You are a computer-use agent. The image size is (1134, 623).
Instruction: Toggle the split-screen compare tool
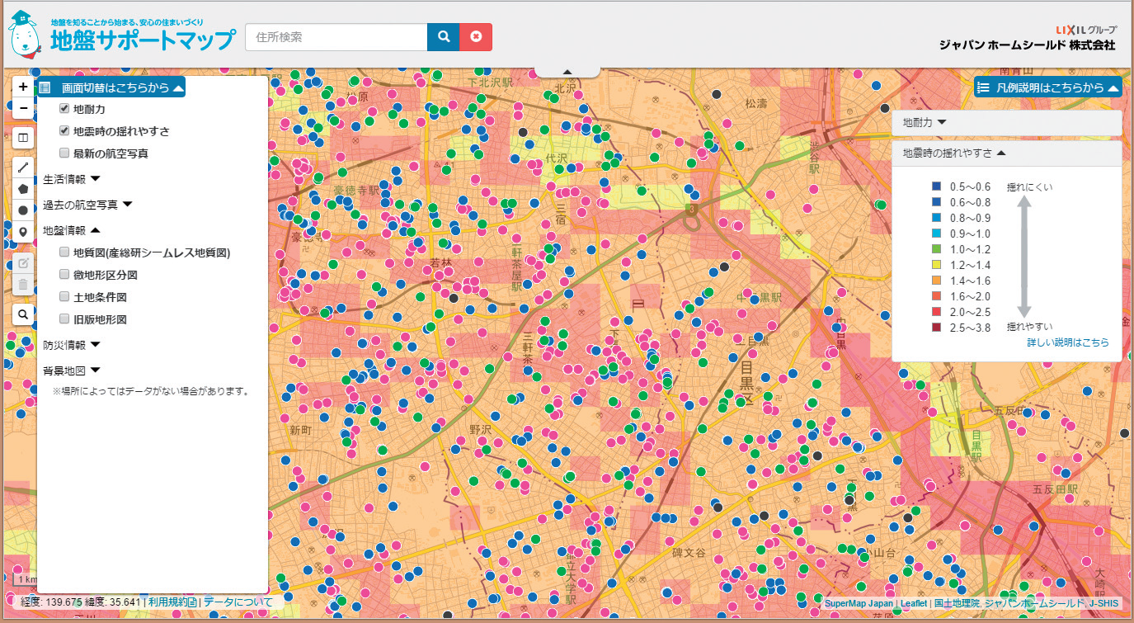pos(23,138)
